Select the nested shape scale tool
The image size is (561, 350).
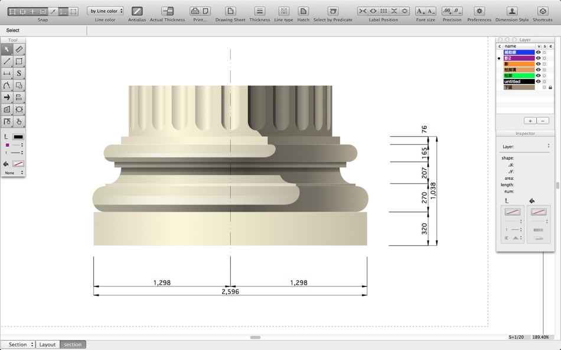coord(7,110)
